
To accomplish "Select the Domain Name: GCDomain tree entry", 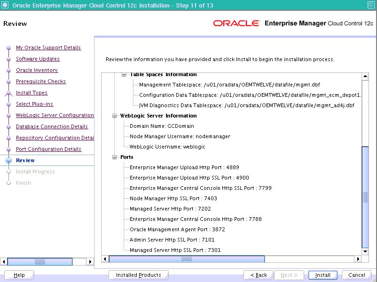I will [x=161, y=126].
